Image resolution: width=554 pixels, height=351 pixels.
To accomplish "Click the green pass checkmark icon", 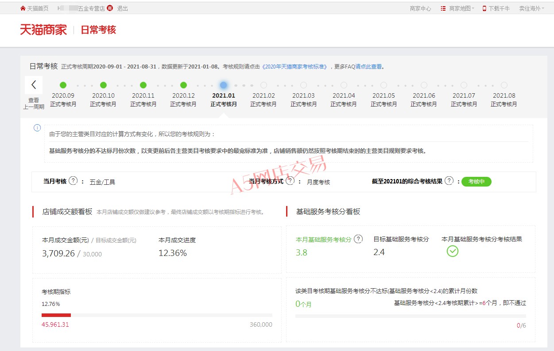I will click(x=452, y=251).
